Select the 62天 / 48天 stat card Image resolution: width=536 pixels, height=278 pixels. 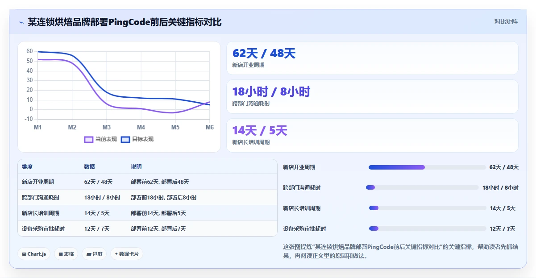click(372, 58)
